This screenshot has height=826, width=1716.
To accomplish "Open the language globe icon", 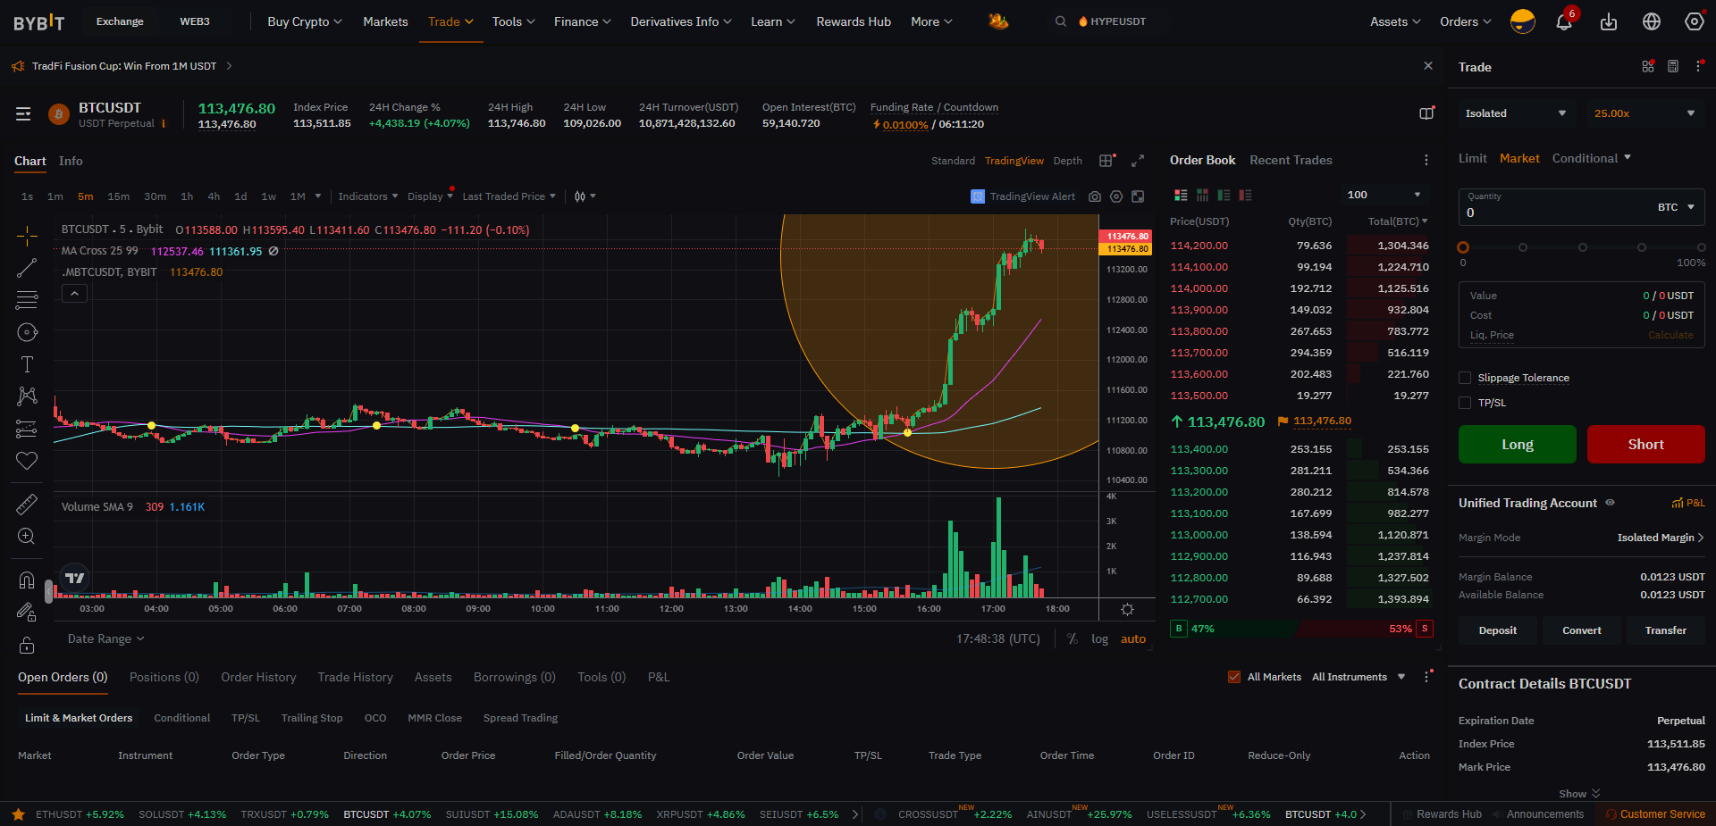I will pyautogui.click(x=1652, y=21).
